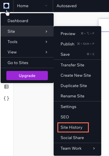
Task: Select Save in the submenu
Action: tap(78, 54)
